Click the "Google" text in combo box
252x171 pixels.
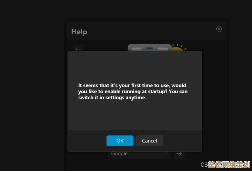119,154
